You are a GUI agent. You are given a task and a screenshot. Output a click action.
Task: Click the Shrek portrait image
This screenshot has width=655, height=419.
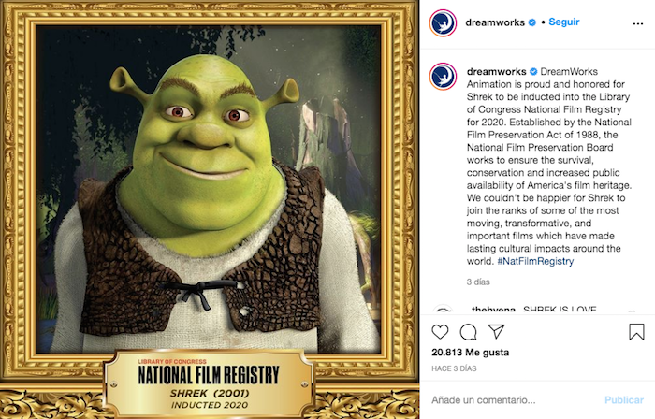(x=208, y=190)
